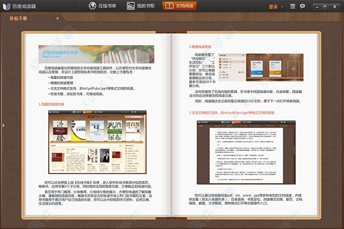Click the globe icon on 在线书库 tab
This screenshot has width=344, height=229.
point(92,6)
